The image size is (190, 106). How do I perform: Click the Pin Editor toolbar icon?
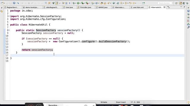143,3
